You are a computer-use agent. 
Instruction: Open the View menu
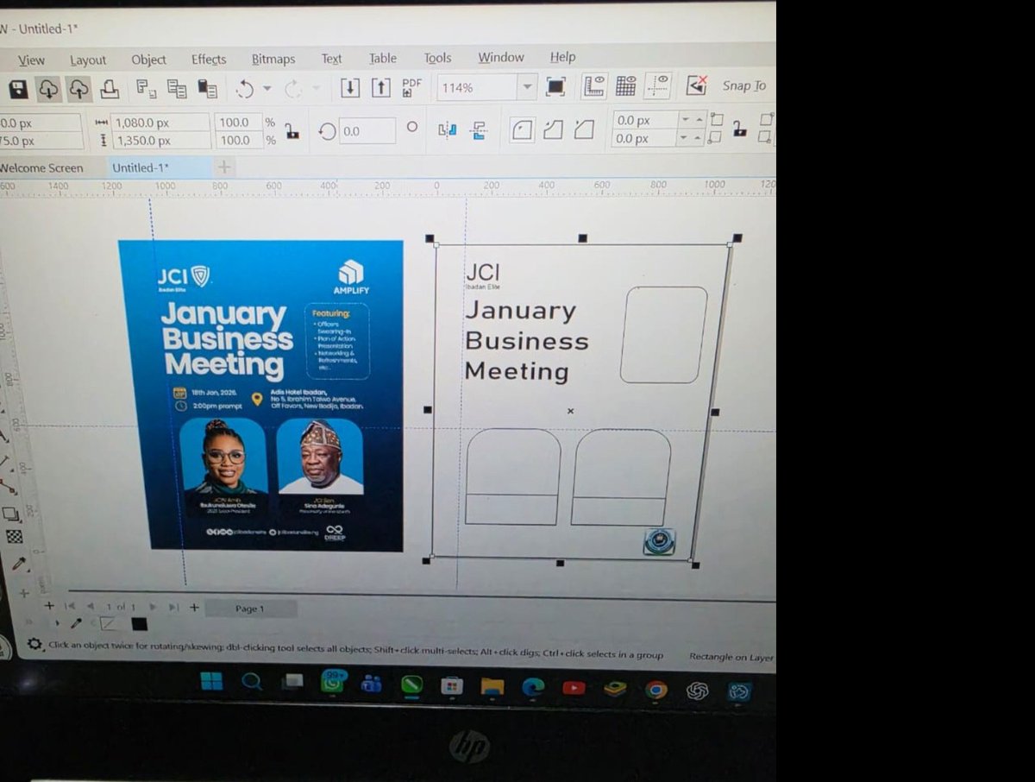pyautogui.click(x=31, y=60)
